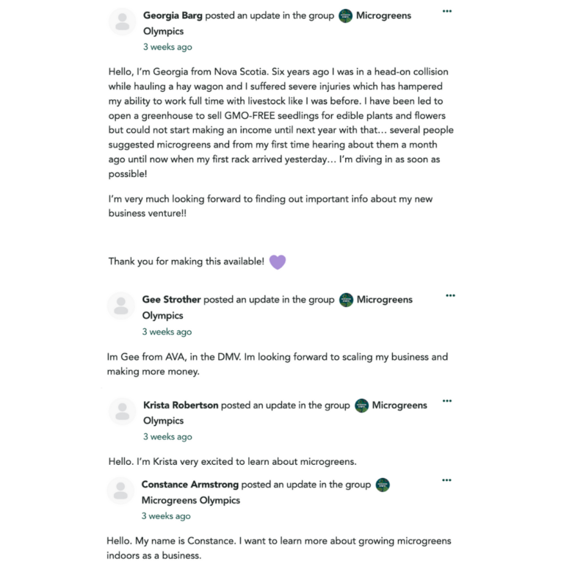The image size is (564, 564).
Task: Open Georgia Barg's profile name link
Action: 173,15
